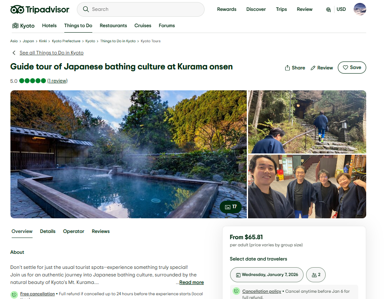Open the group selfie photo thumbnail

307,187
